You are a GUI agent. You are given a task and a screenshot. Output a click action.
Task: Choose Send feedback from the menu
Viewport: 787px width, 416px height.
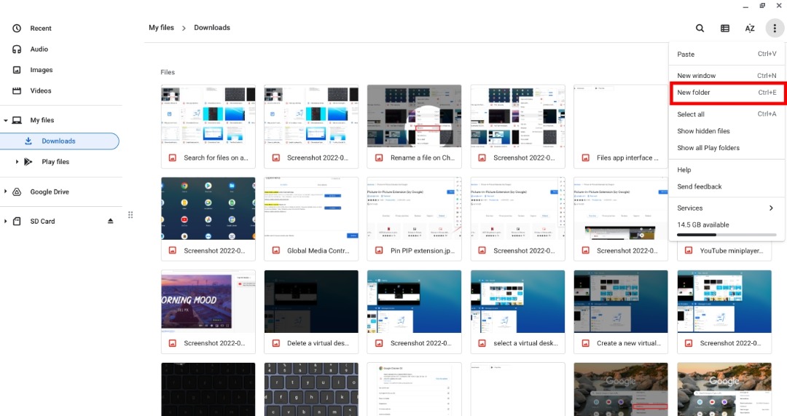[727, 187]
